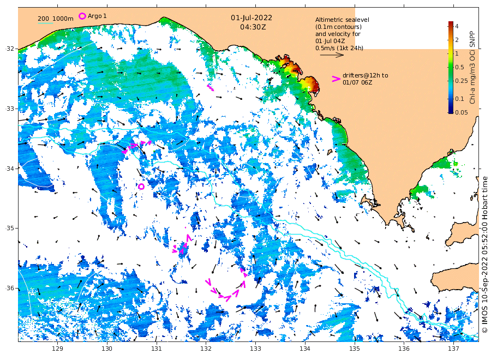Click the red high-chlorophyll coastal patch

312,85
